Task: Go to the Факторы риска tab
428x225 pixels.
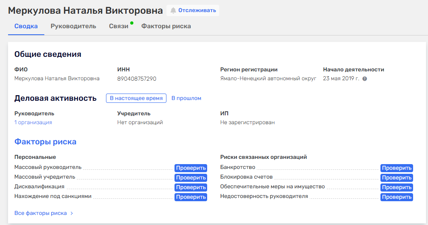Action: (x=166, y=26)
